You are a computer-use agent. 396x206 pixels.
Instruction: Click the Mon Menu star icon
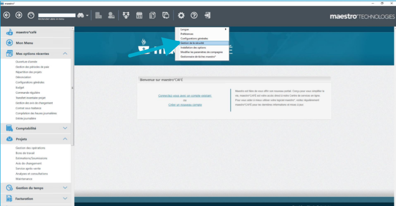(x=10, y=43)
